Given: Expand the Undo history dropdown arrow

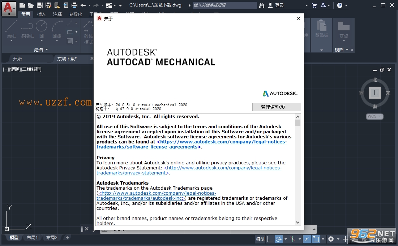Looking at the screenshot, I should [x=89, y=5].
